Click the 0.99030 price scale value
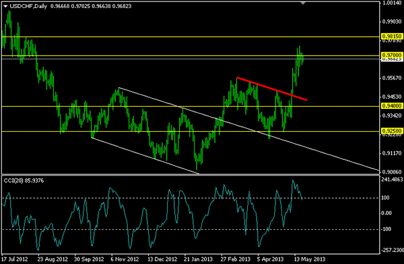404x264 pixels. [x=392, y=21]
